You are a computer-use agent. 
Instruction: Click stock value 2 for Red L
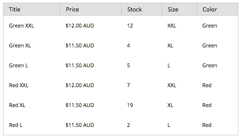coord(128,125)
